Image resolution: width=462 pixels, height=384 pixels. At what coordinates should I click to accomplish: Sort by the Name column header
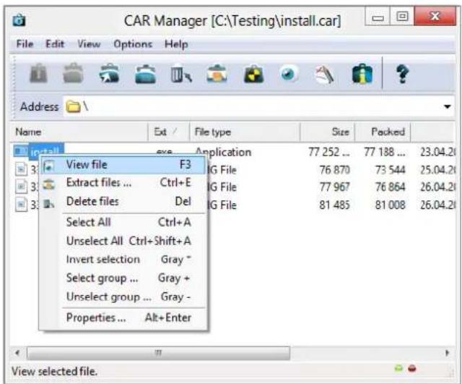point(79,132)
